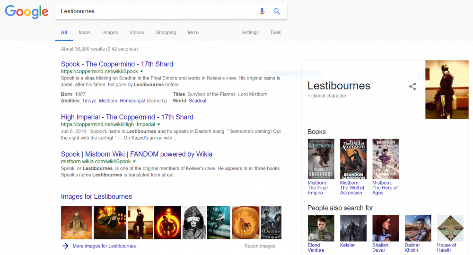Click Elend Venture name link
Image resolution: width=473 pixels, height=255 pixels.
[x=316, y=247]
